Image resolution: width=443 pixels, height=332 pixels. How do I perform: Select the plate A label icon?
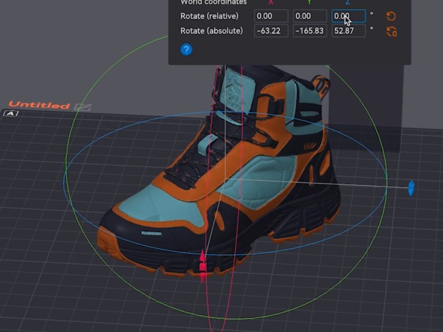11,113
